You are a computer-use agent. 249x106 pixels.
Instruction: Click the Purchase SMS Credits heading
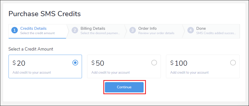coord(45,14)
